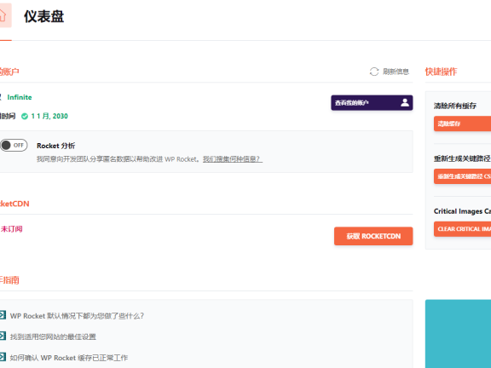The width and height of the screenshot is (491, 368).
Task: Click the 刷新信息 refresh text
Action: (x=396, y=72)
